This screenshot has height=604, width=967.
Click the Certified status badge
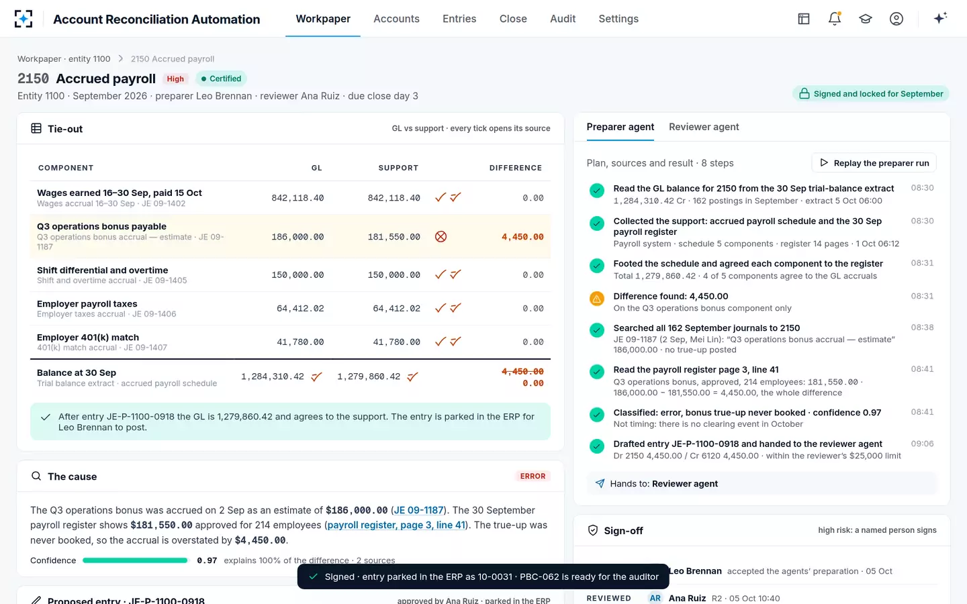pyautogui.click(x=221, y=79)
